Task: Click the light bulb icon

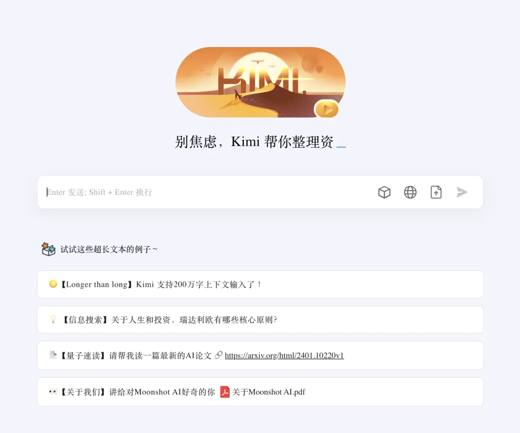Action: coord(53,319)
